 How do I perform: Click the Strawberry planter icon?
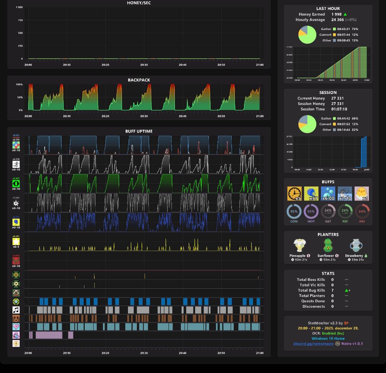pos(356,245)
